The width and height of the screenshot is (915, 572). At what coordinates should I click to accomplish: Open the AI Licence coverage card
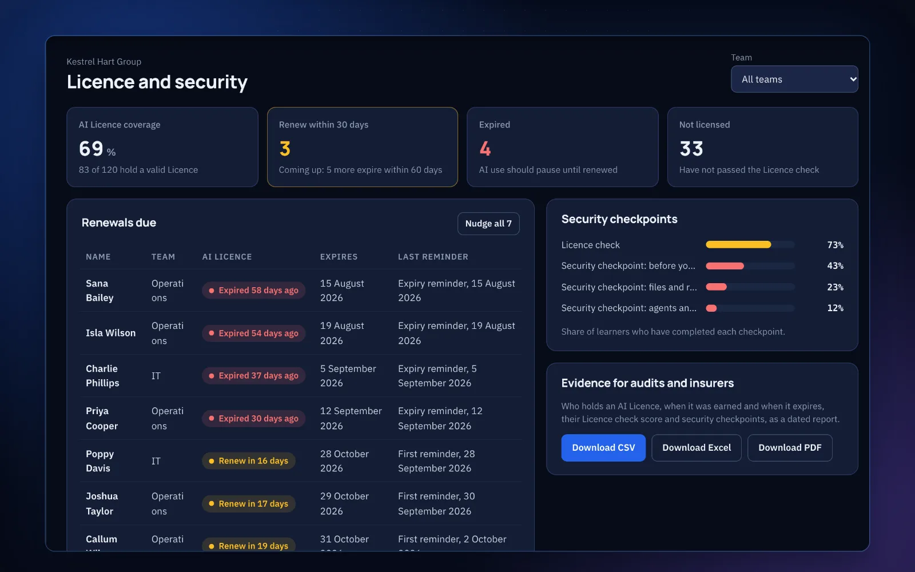click(x=162, y=147)
